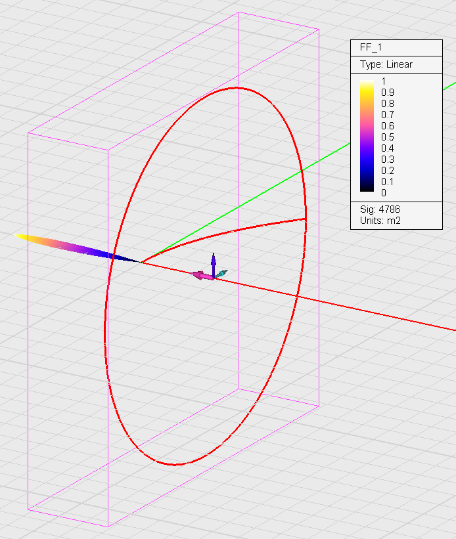Image resolution: width=456 pixels, height=539 pixels.
Task: Select the cyan axis arrow of the triad
Action: (x=223, y=272)
